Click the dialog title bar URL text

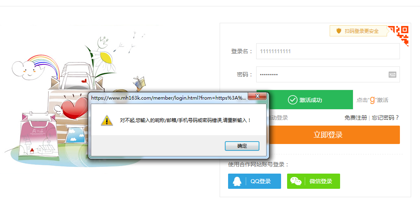point(168,98)
